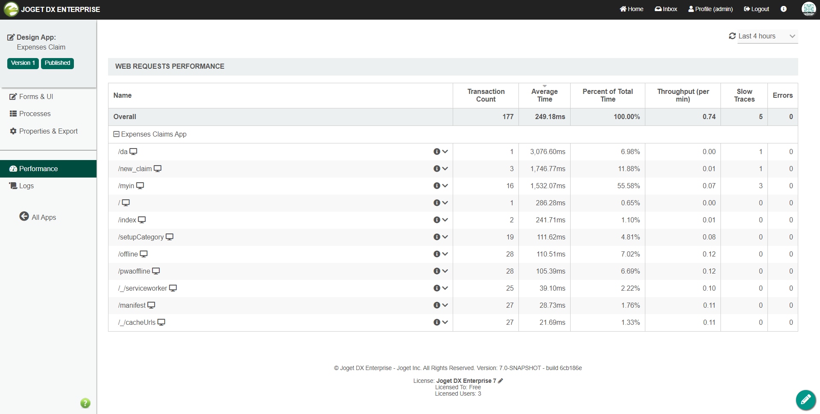This screenshot has width=820, height=414.
Task: Go to Processes in sidebar
Action: point(35,114)
